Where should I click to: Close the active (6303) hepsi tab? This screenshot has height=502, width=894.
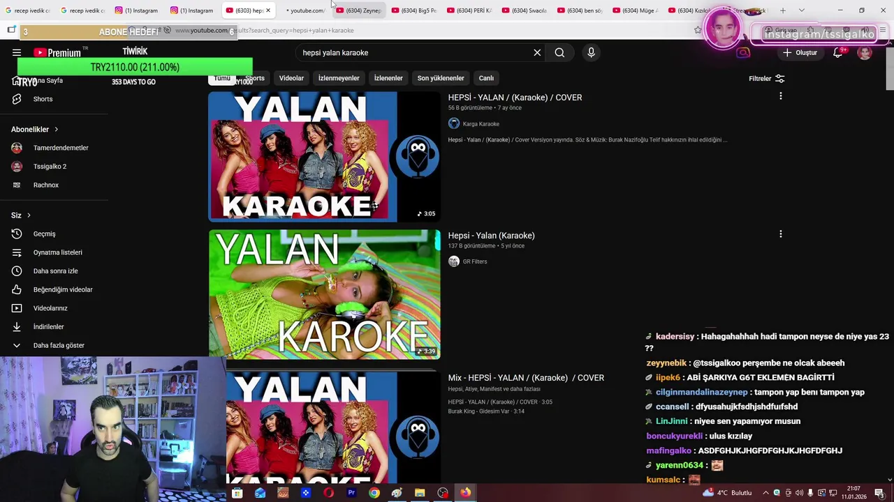tap(268, 10)
